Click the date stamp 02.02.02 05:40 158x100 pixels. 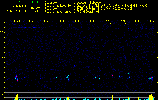(15, 11)
